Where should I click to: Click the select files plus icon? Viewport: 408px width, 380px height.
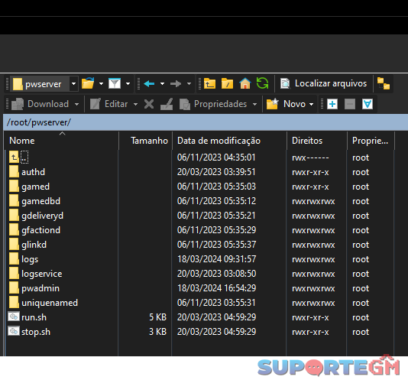click(x=332, y=104)
